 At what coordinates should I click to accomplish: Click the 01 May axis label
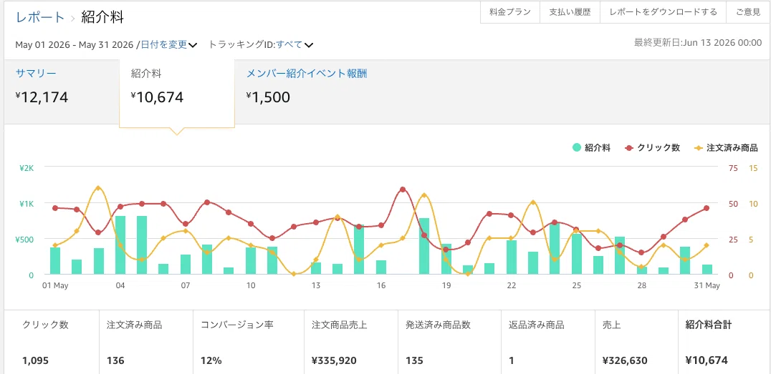tap(55, 285)
